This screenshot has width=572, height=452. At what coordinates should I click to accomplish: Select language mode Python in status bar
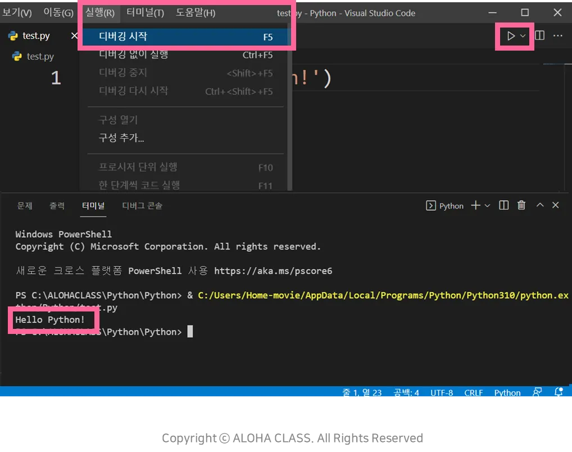pos(507,392)
